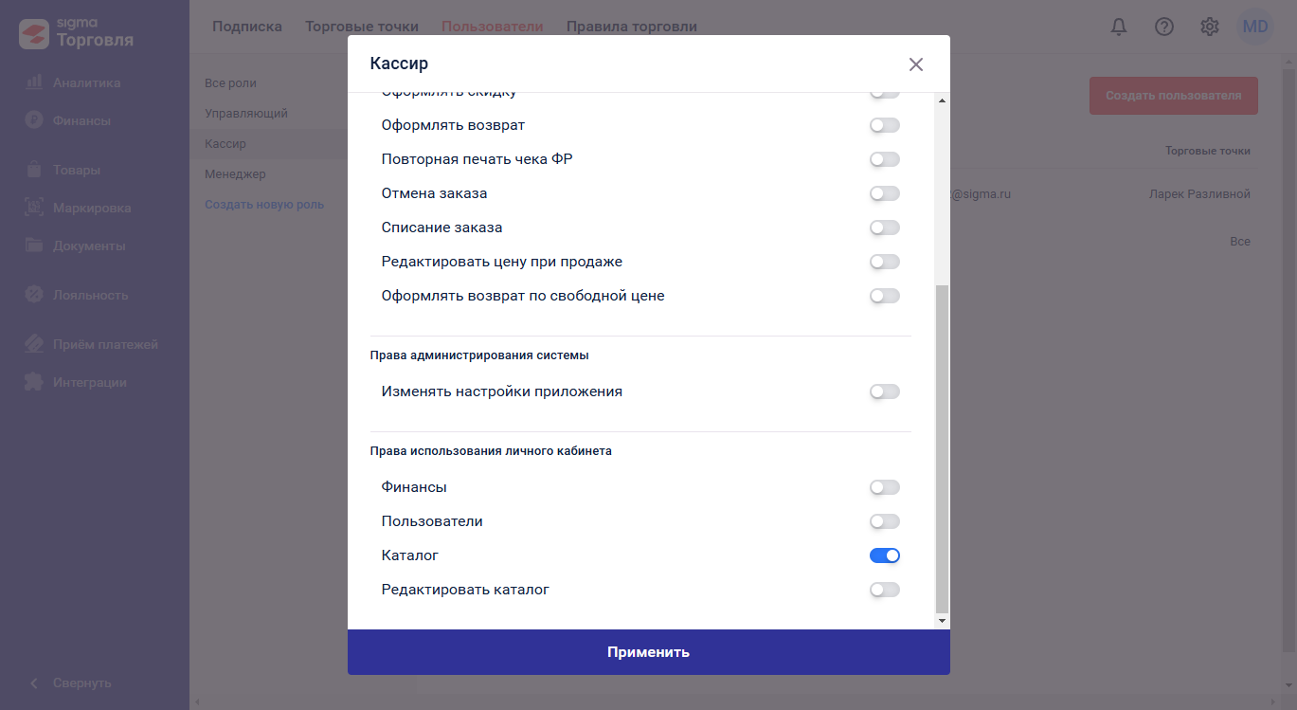Open the Аналитика sidebar icon
This screenshot has height=710, width=1297.
coord(34,82)
